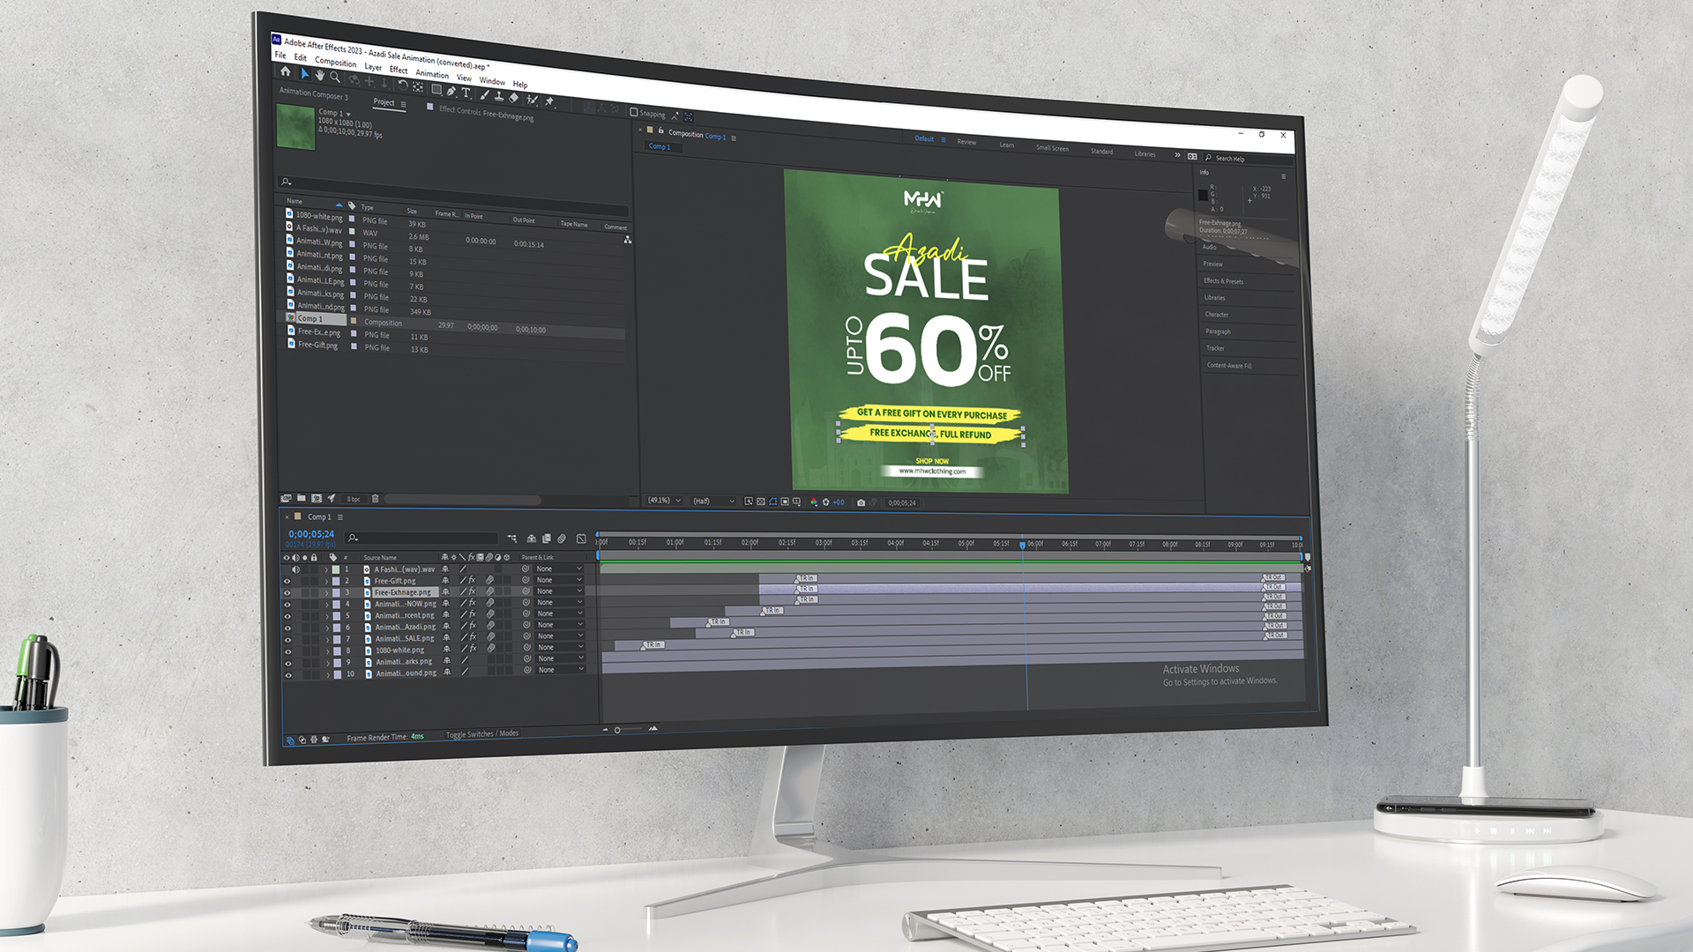Open the Effect menu
The image size is (1693, 952).
pyautogui.click(x=398, y=71)
